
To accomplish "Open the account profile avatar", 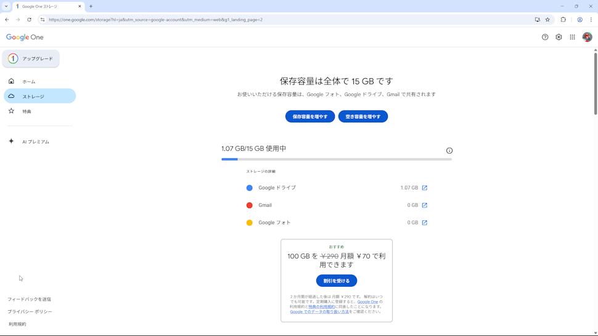I will click(x=588, y=37).
